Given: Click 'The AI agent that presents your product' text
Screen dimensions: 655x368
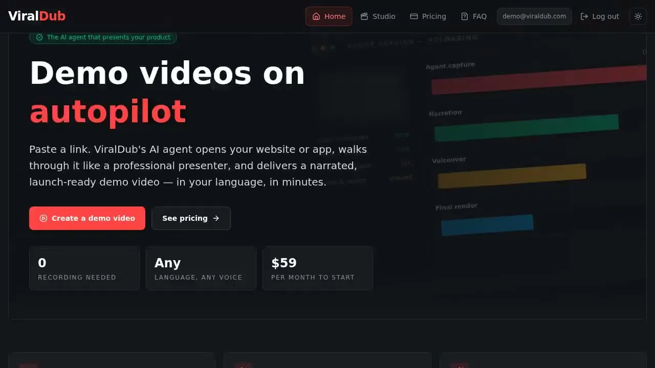Looking at the screenshot, I should pyautogui.click(x=108, y=37).
